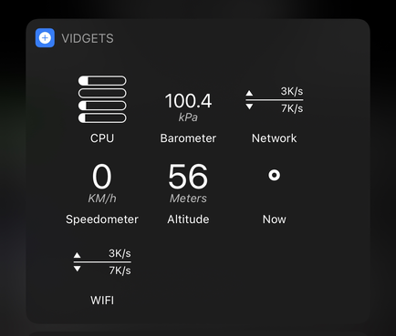Select the Altitude label

point(188,219)
